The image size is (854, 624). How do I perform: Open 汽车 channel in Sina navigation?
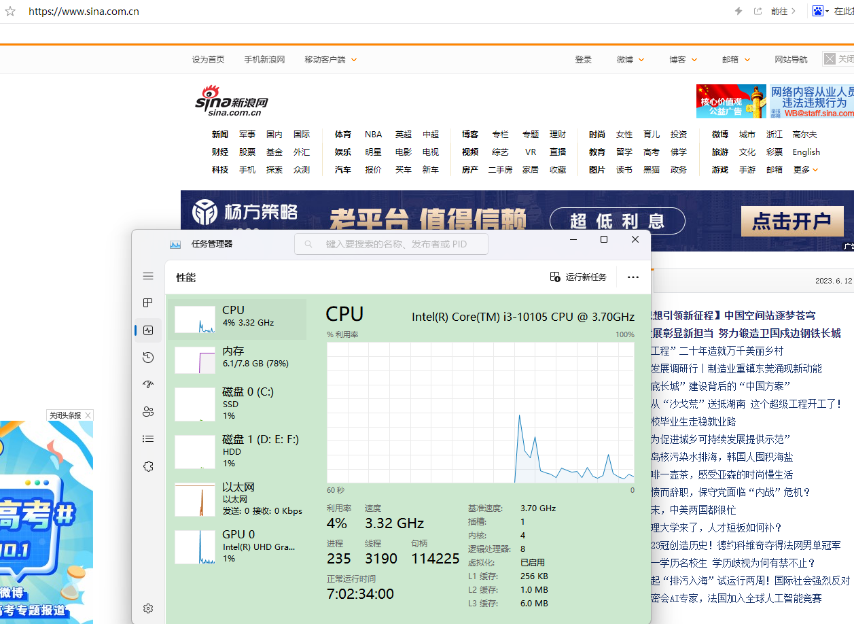pos(343,170)
